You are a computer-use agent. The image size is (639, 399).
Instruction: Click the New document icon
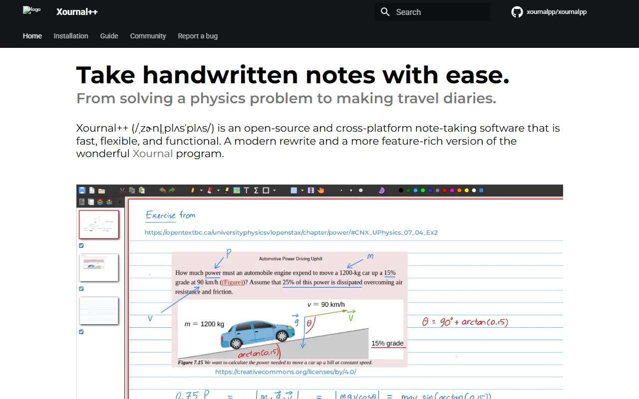coord(92,191)
